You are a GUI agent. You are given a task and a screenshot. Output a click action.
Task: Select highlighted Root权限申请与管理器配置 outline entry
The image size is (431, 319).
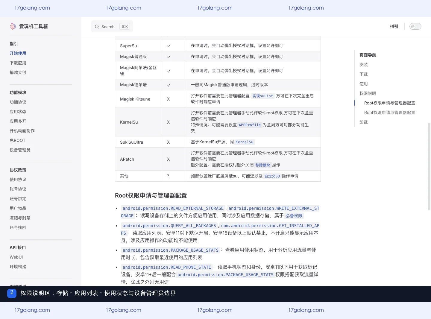click(390, 103)
